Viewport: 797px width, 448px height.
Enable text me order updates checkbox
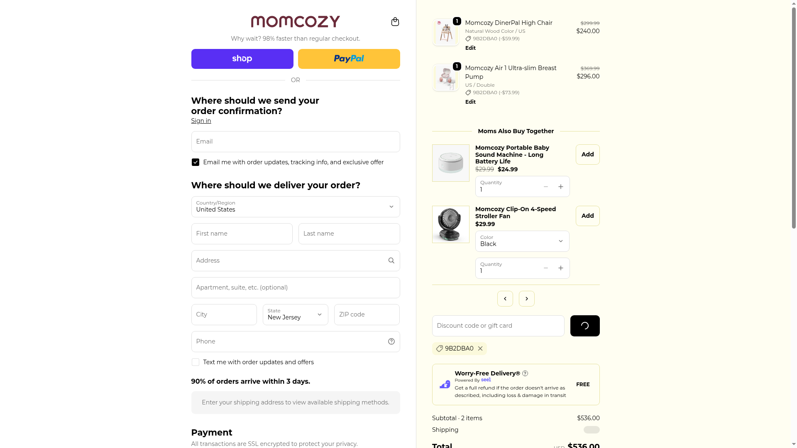tap(195, 362)
